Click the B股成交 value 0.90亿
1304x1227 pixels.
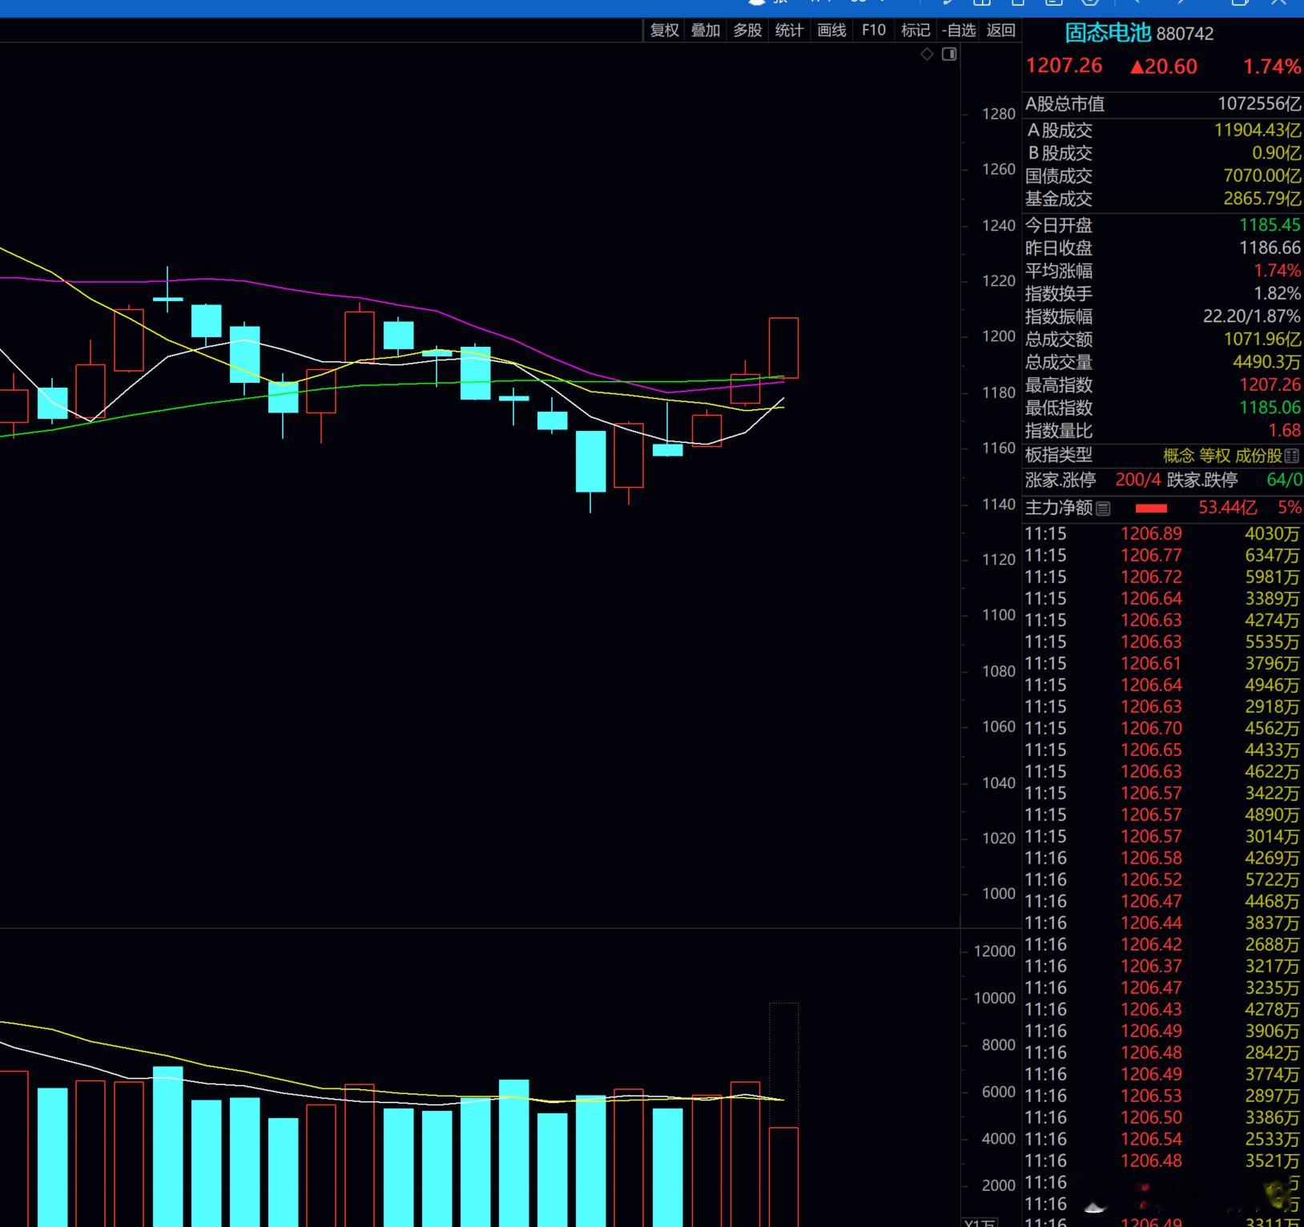point(1277,153)
